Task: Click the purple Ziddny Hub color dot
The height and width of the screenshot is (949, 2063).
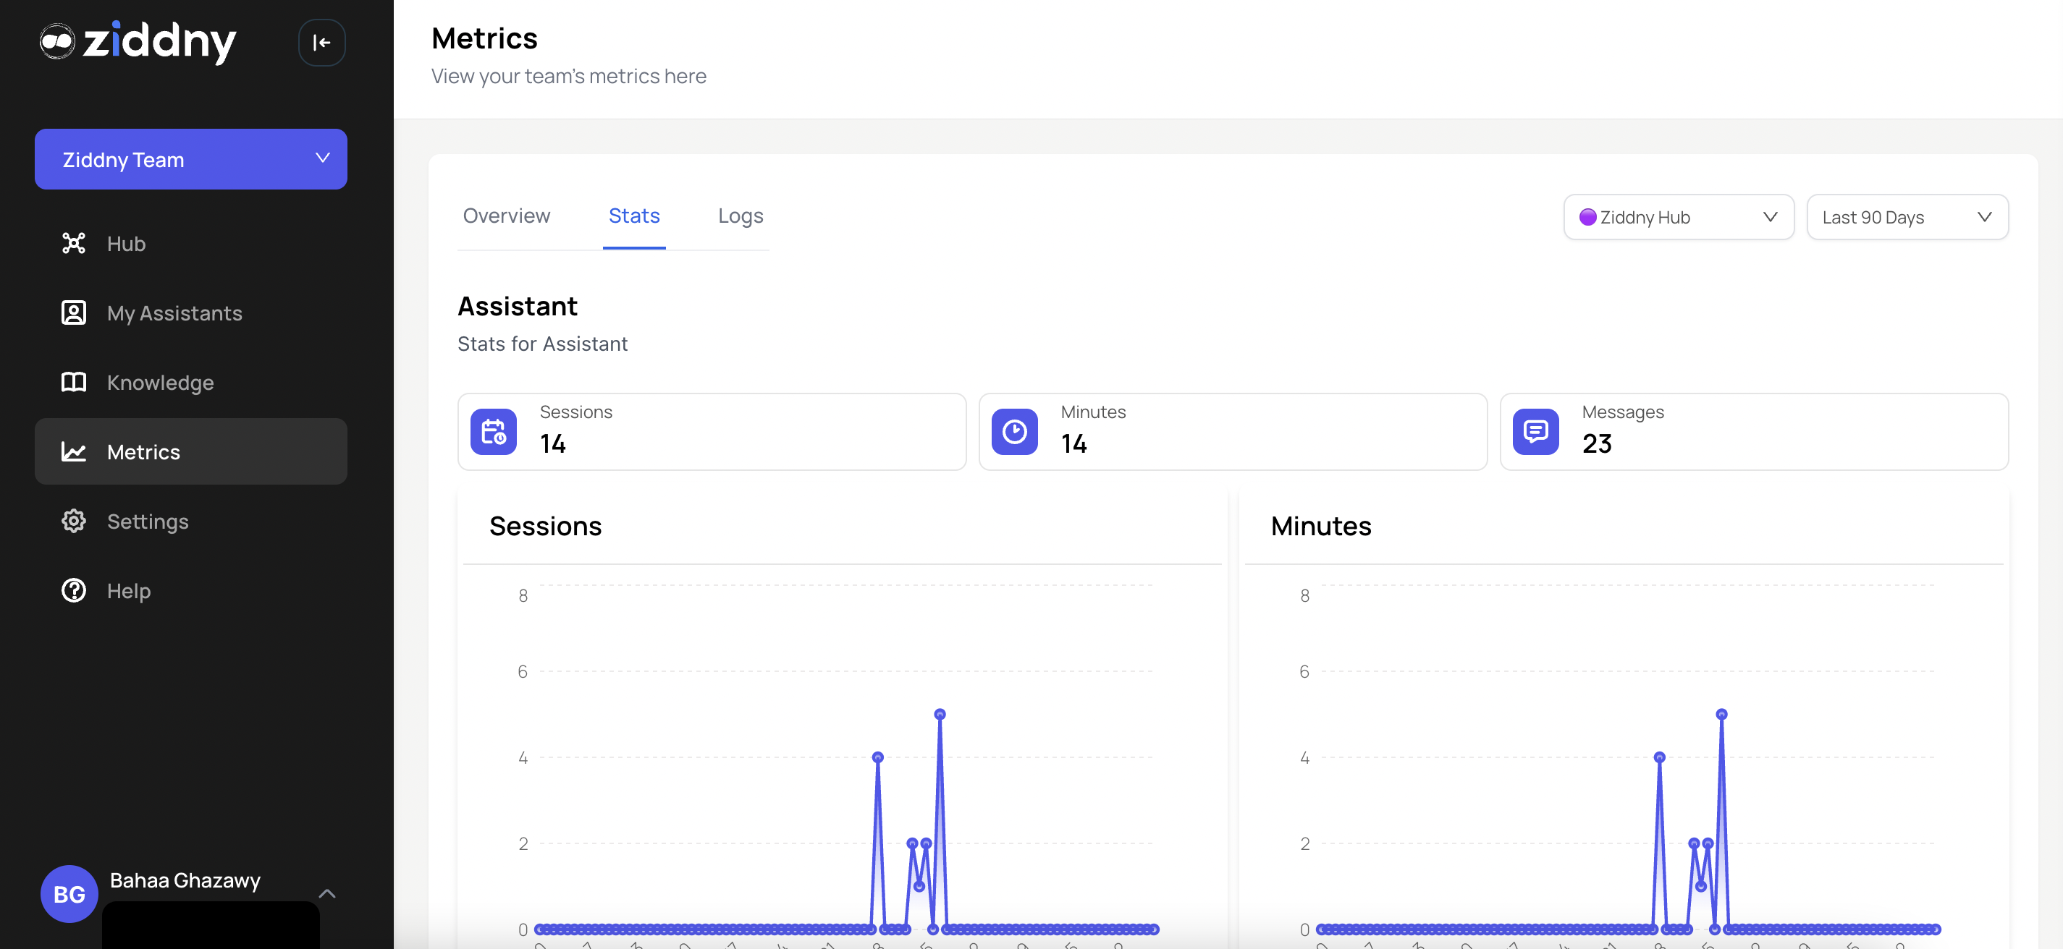Action: (1587, 217)
